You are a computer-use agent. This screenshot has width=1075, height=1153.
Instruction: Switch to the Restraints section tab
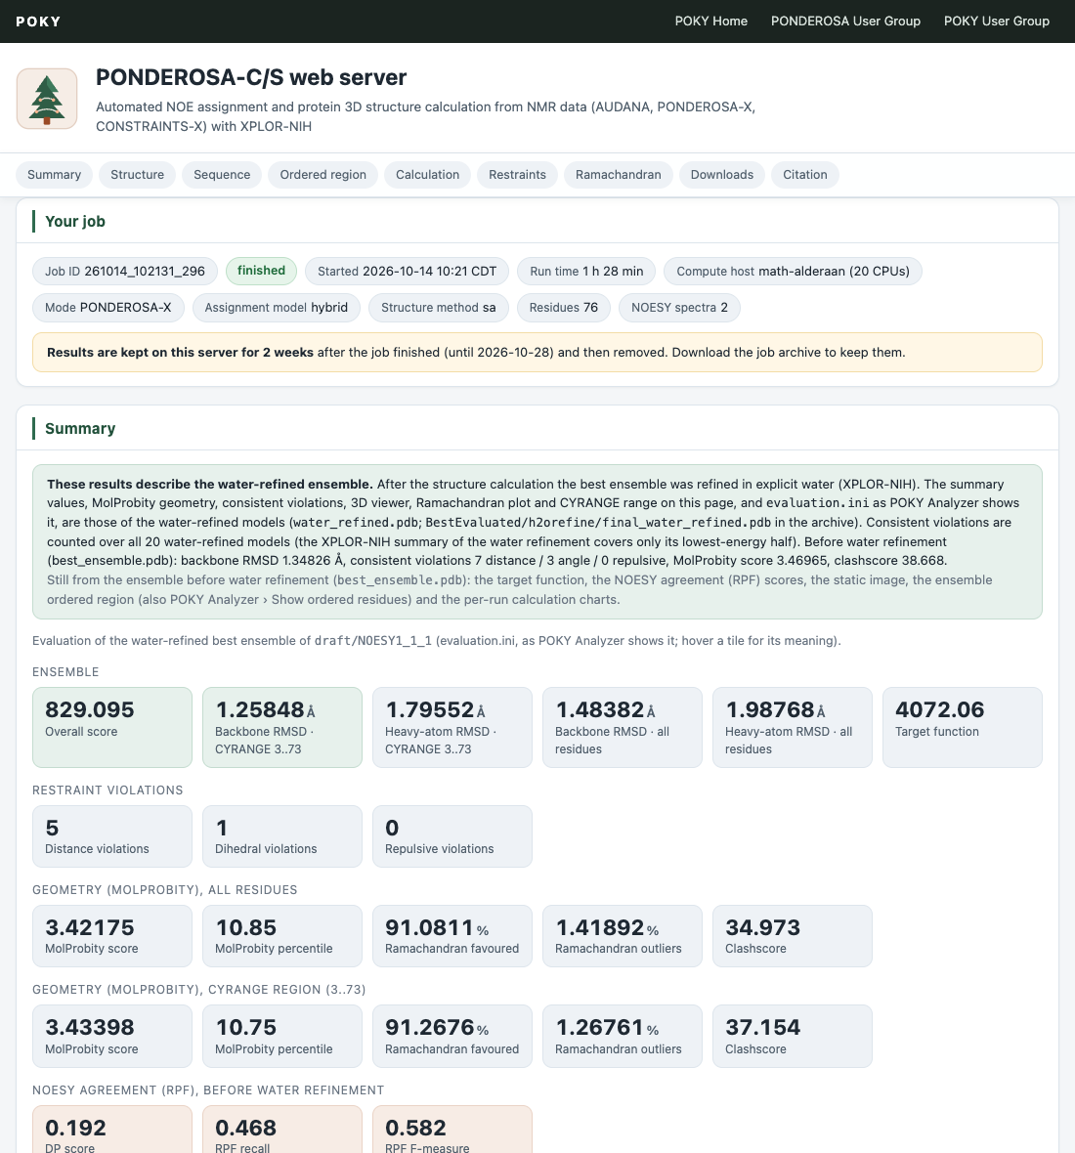tap(518, 174)
